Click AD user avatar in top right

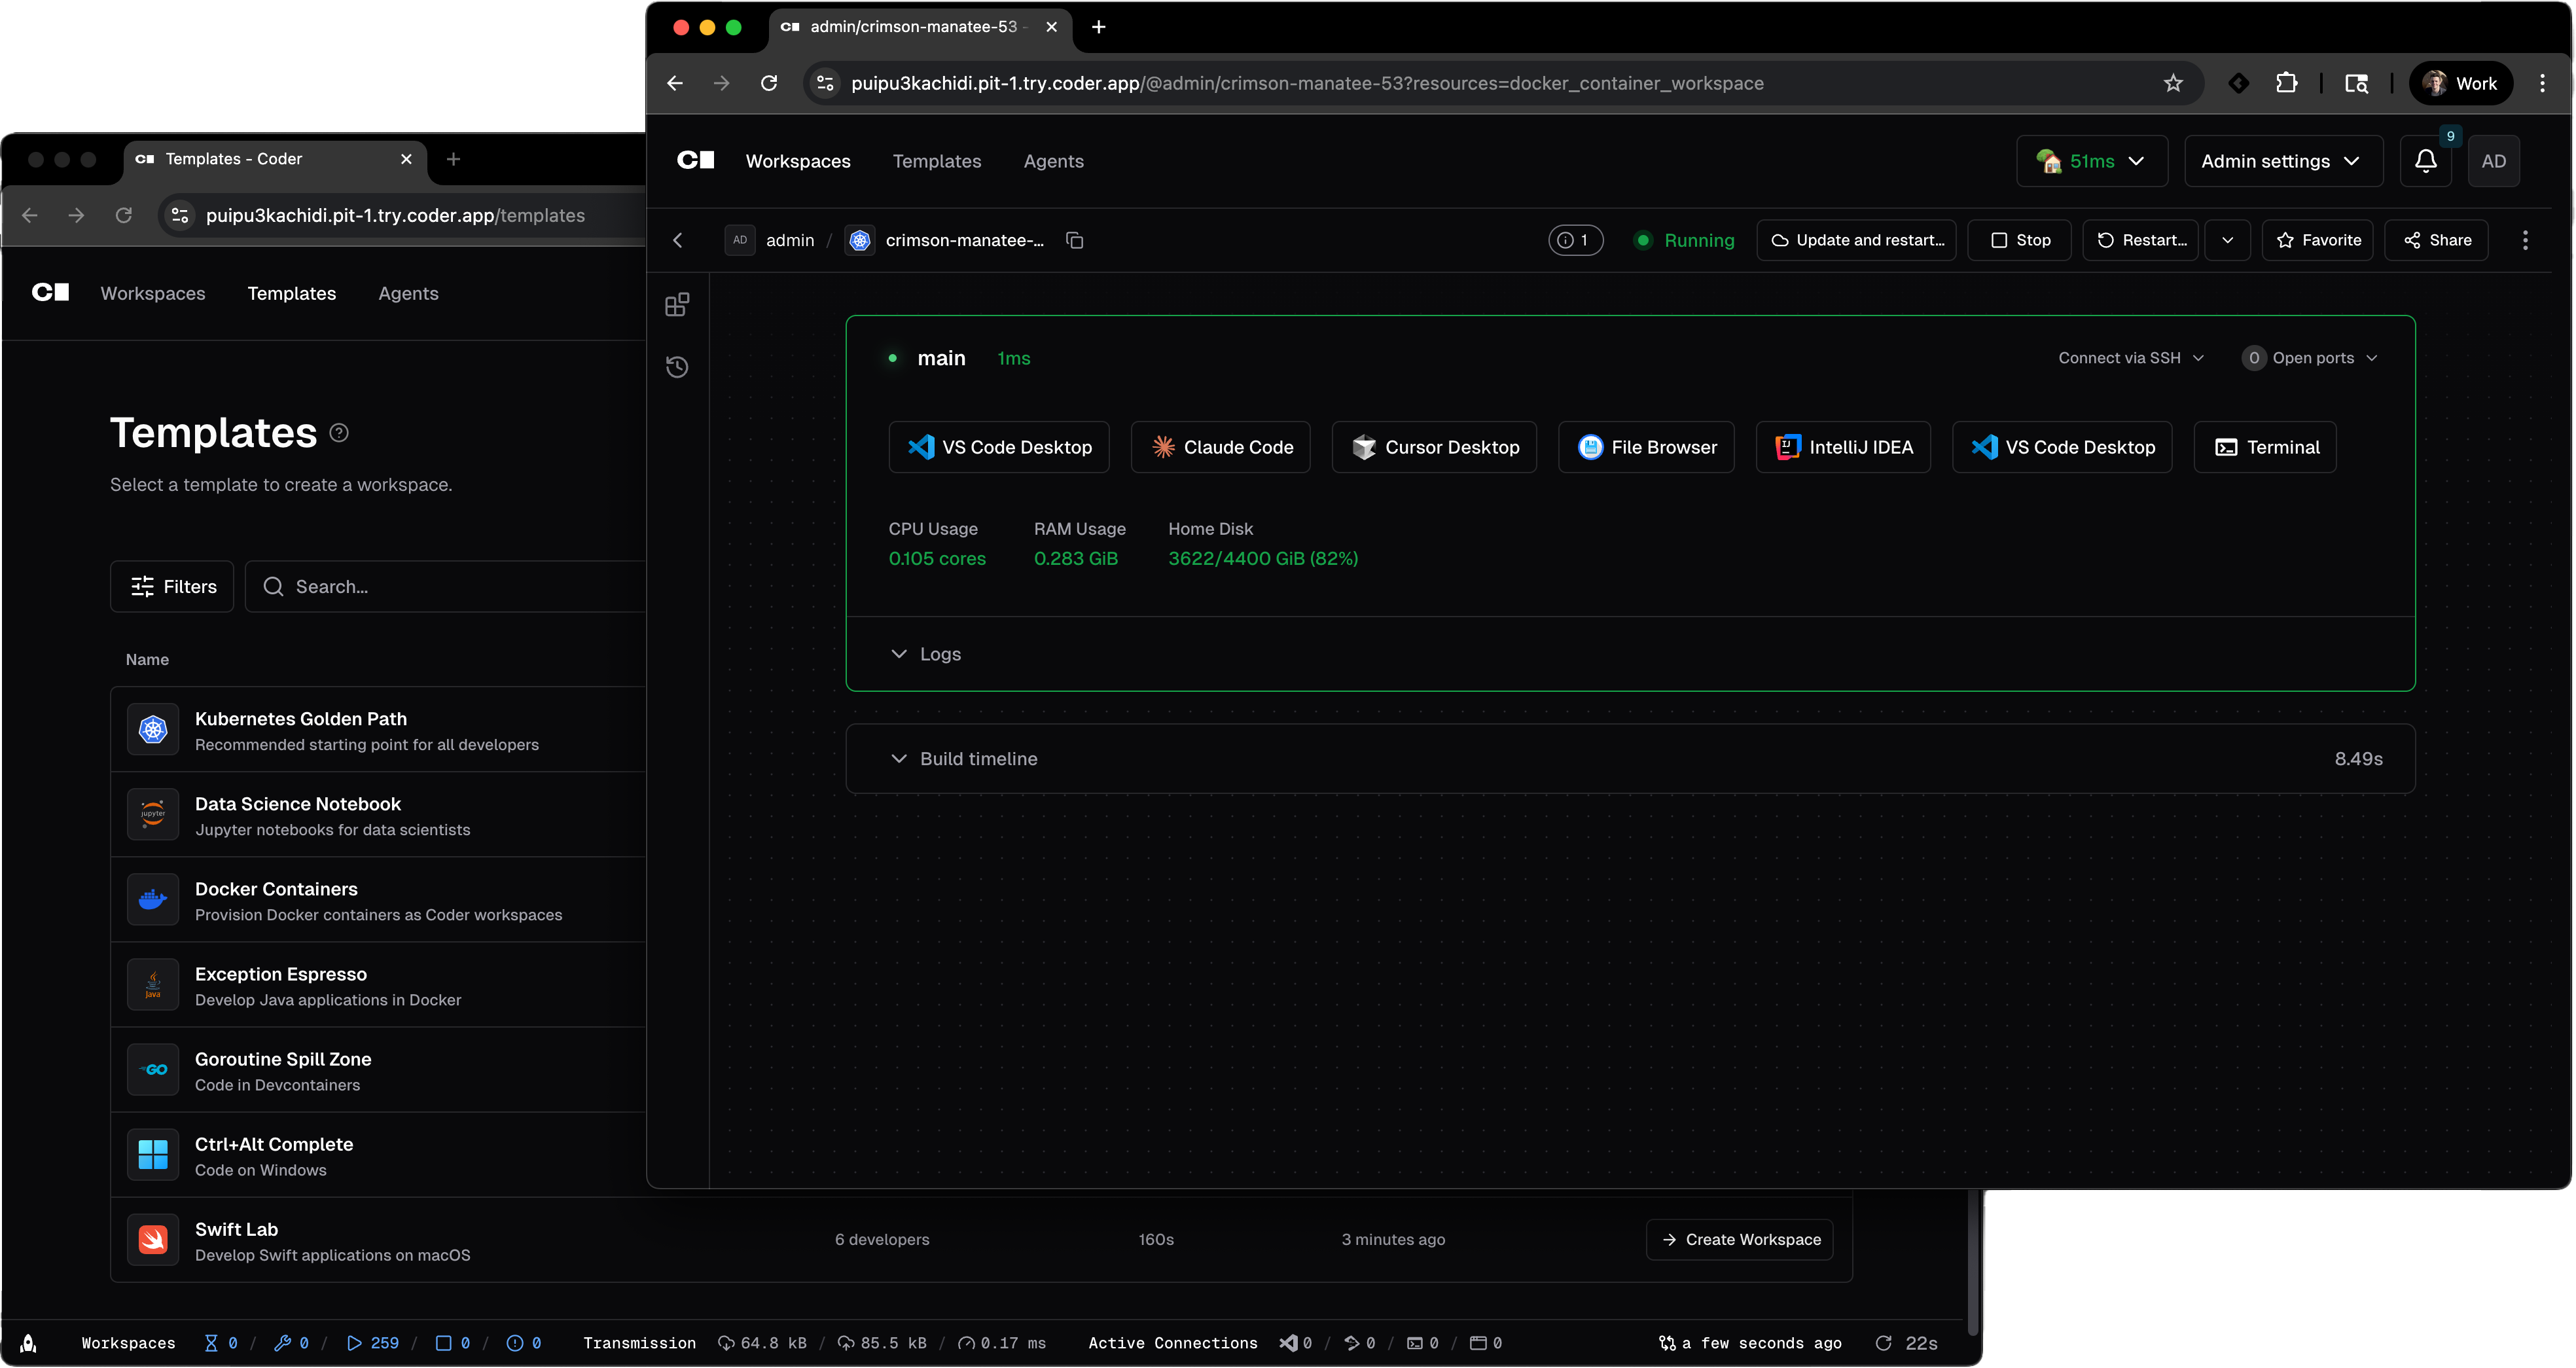point(2493,161)
